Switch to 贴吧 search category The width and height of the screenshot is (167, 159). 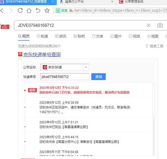pyautogui.click(x=79, y=36)
